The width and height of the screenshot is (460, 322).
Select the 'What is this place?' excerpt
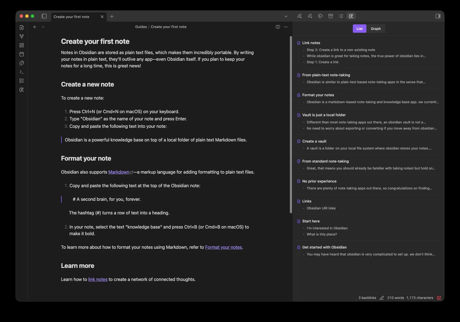[322, 234]
